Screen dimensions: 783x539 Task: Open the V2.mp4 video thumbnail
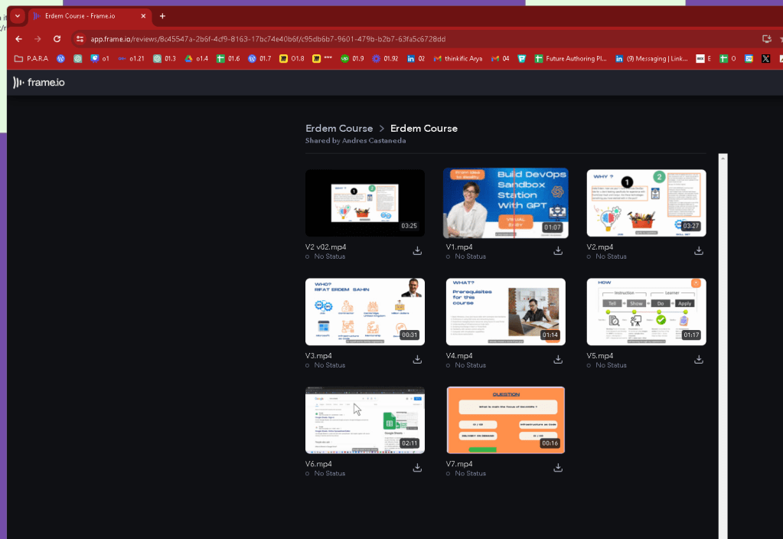[x=646, y=203]
